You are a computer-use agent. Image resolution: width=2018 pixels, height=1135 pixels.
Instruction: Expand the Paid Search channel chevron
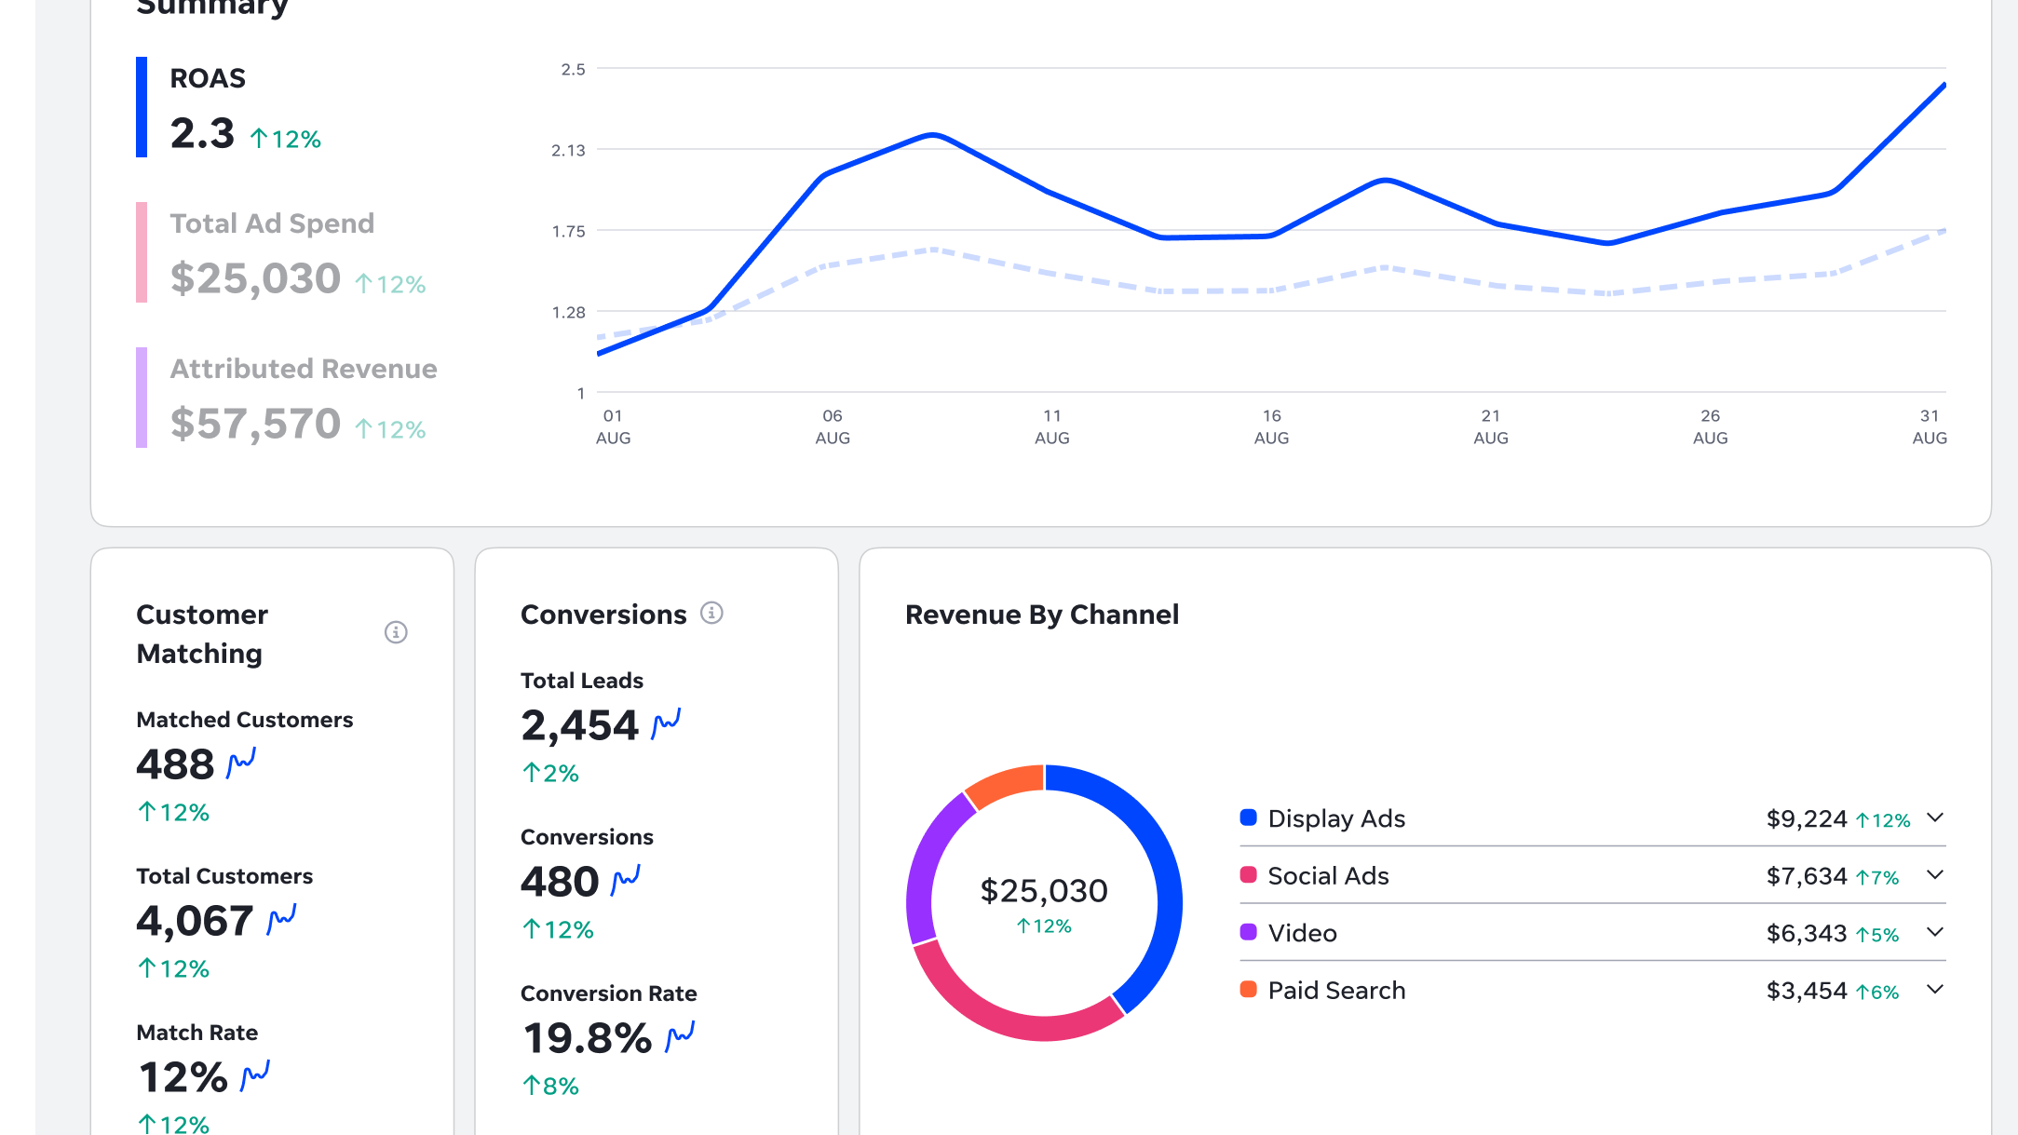point(1935,990)
